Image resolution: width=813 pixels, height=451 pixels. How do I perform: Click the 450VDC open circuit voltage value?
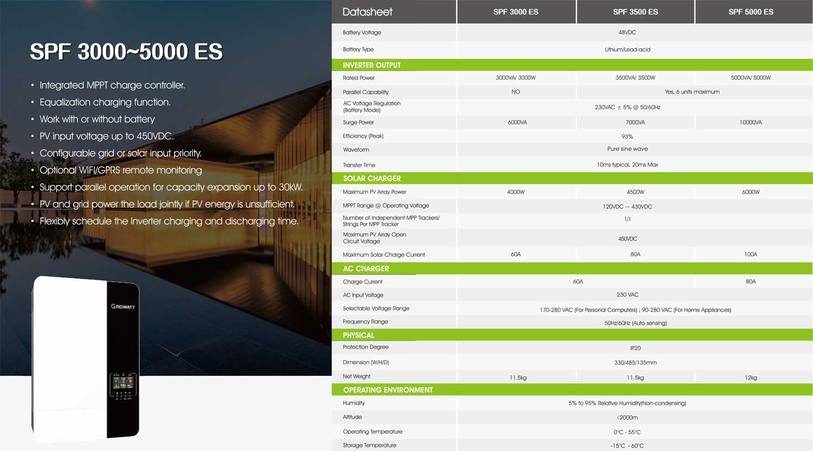tap(627, 239)
